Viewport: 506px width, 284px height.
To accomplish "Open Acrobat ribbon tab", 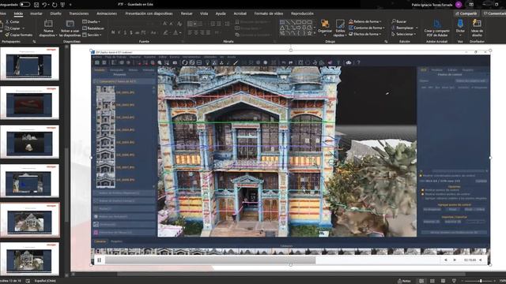I will coord(240,13).
